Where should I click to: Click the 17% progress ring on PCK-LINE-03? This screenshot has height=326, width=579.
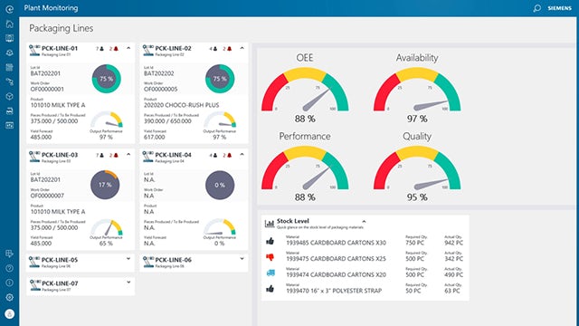105,185
